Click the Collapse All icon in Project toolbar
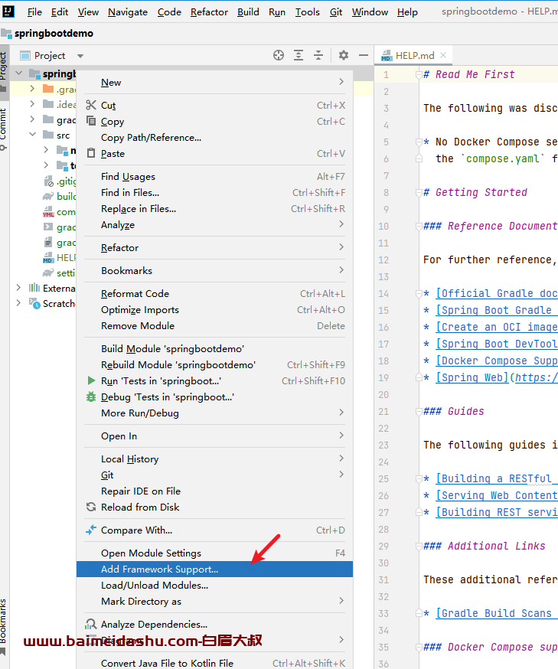 point(318,55)
